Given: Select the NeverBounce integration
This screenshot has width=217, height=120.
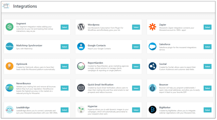Looking at the screenshot, I should coord(64,88).
